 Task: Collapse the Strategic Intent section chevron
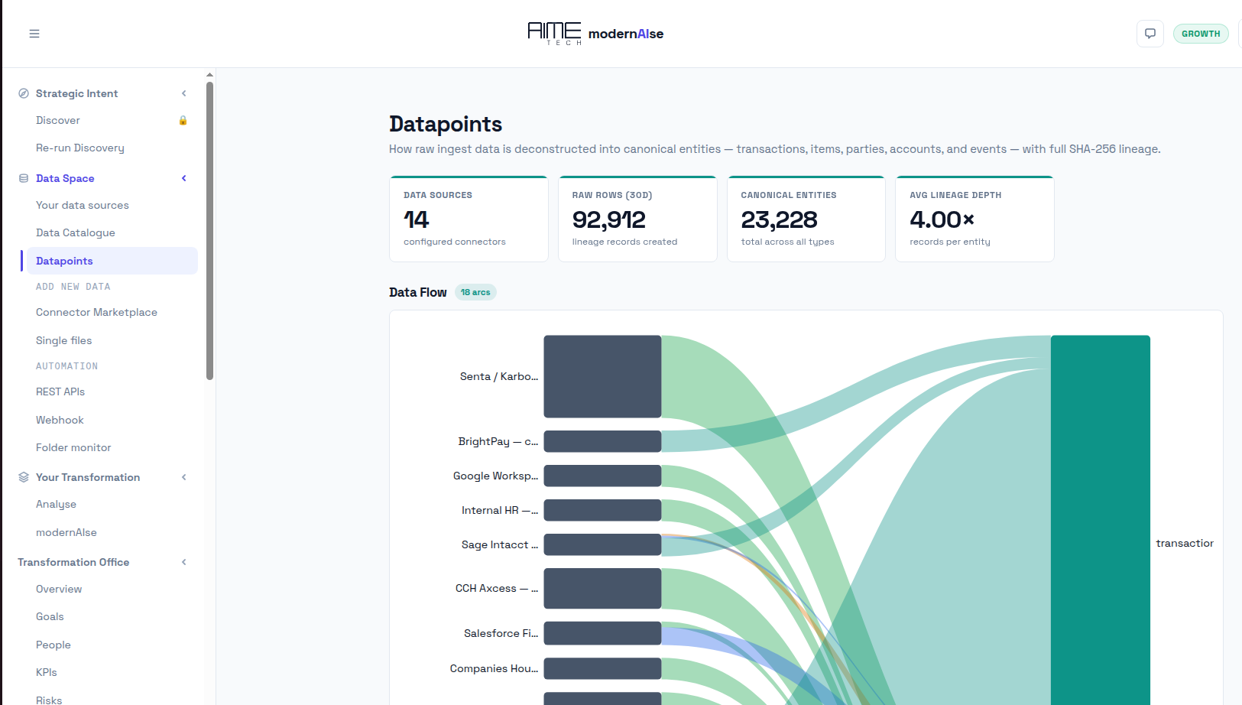click(184, 93)
